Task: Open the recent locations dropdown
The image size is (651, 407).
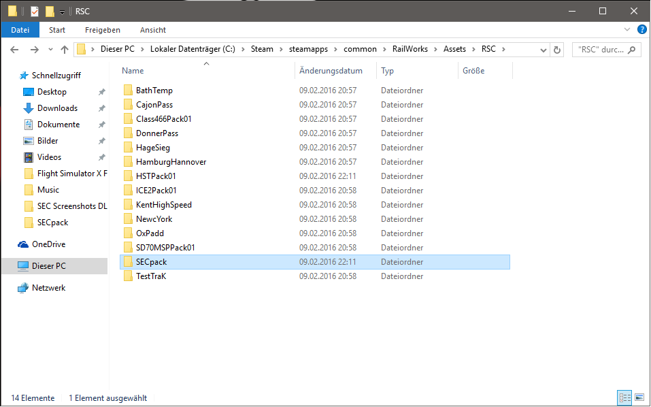Action: pos(50,50)
